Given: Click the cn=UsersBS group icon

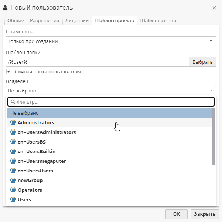Looking at the screenshot, I should pos(13,142).
